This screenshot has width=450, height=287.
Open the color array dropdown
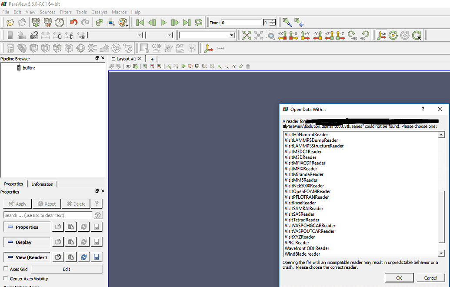115,35
